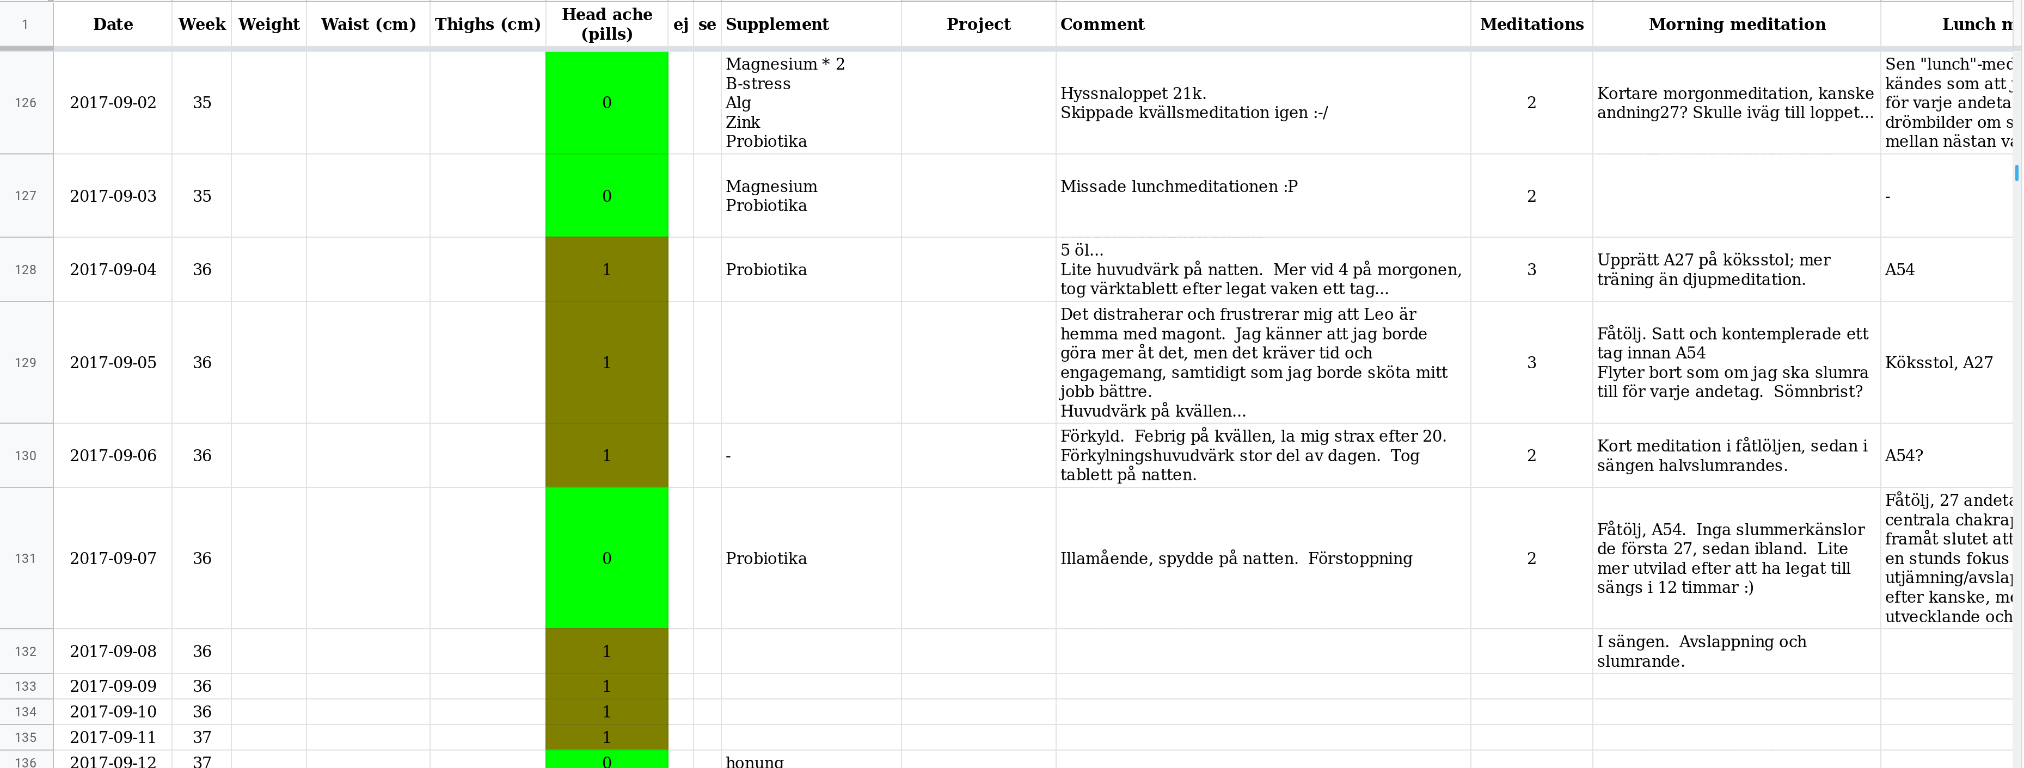The image size is (2024, 768).
Task: Click the Morning meditation header
Action: (1737, 24)
